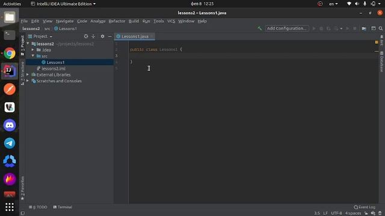Open the Ant tool window strip
This screenshot has width=385, height=216.
pos(381,40)
